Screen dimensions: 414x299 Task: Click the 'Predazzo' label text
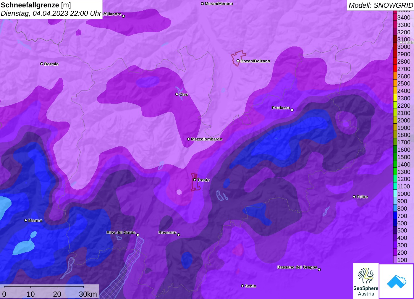coord(281,108)
